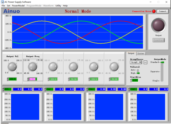Click the 450.0 waveform axis label
The height and width of the screenshot is (124, 171).
click(8, 16)
